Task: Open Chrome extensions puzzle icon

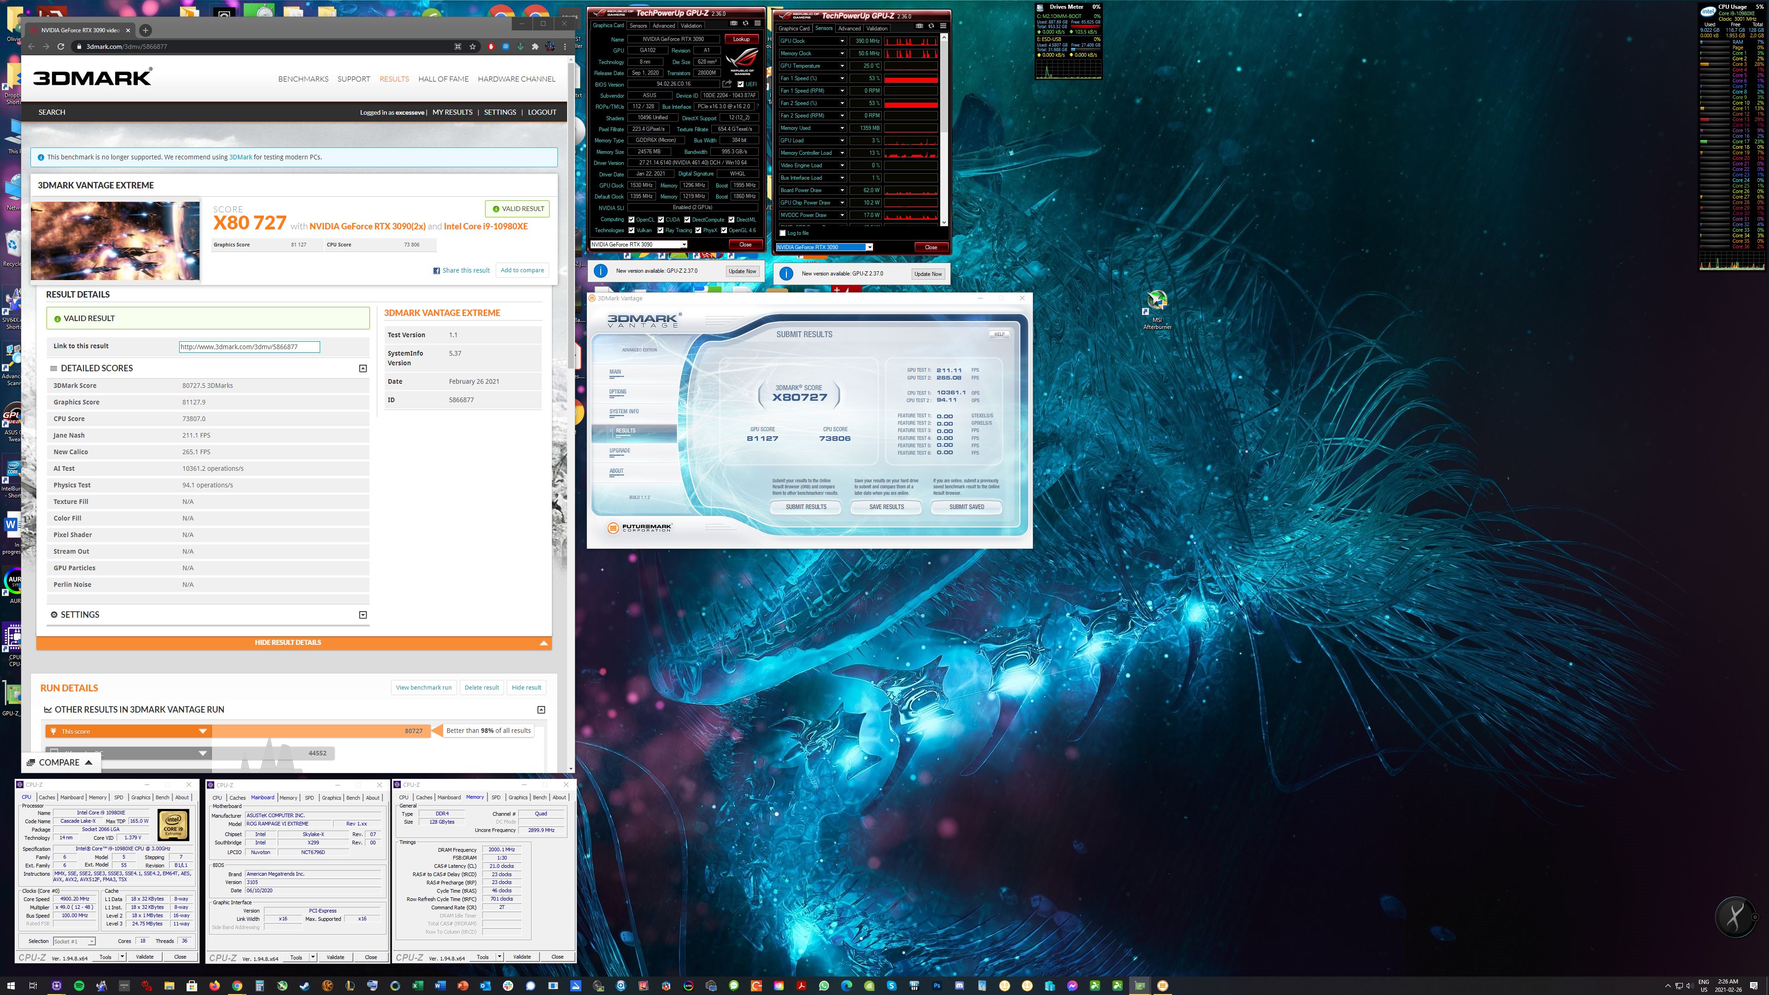Action: (535, 47)
